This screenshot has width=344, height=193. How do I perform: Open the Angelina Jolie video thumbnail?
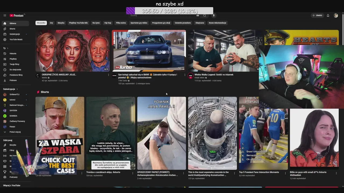[73, 51]
